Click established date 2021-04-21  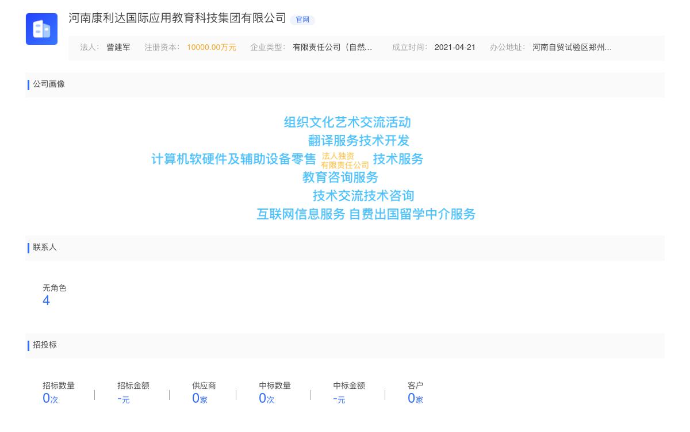[455, 48]
